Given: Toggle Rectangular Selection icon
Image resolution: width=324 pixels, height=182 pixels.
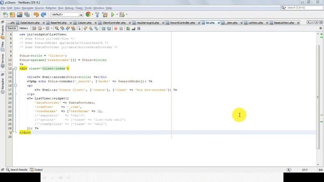Looking at the screenshot, I should pos(79,28).
